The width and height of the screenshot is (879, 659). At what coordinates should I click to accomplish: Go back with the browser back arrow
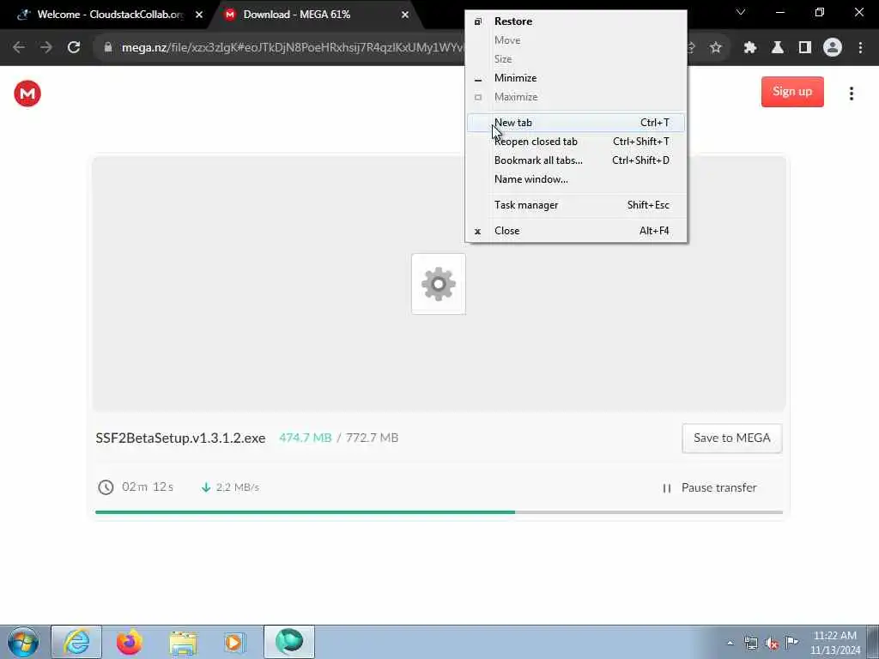(19, 48)
